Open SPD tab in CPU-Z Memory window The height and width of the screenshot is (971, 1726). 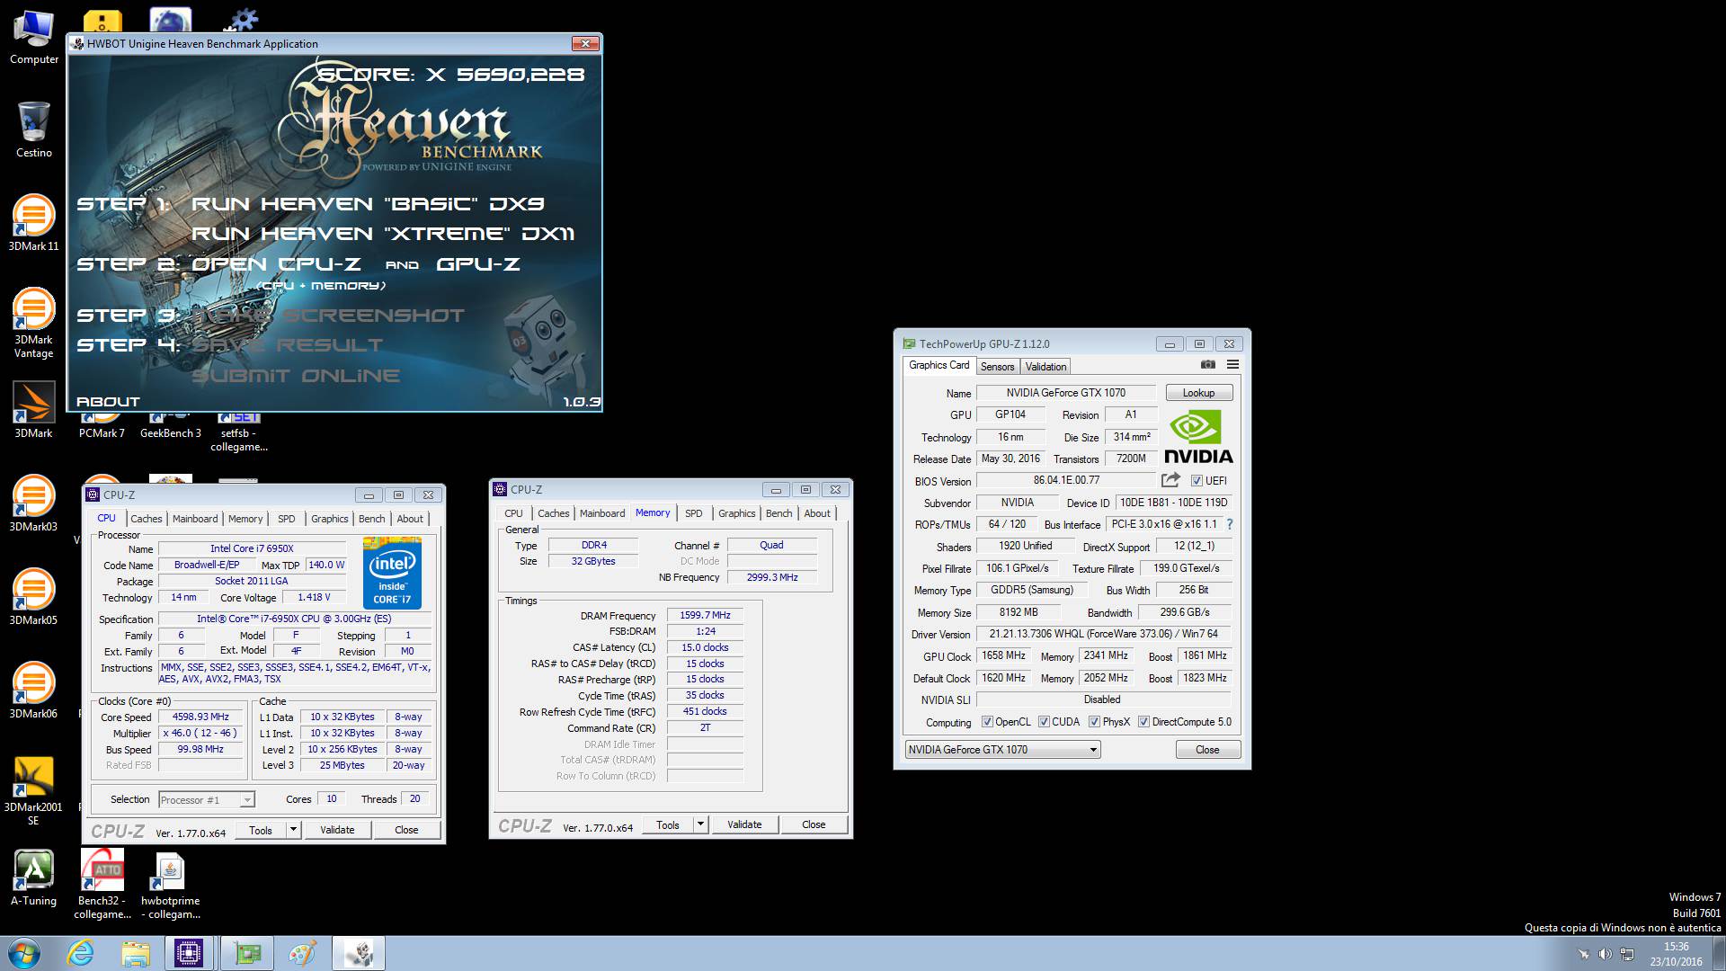(693, 513)
